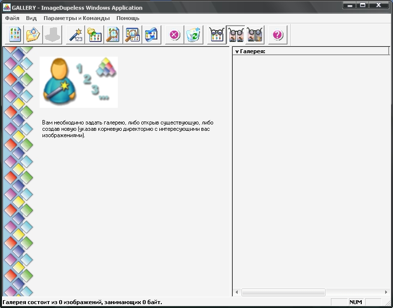Click the folder with green arrow icon
393x308 pixels.
(94, 35)
